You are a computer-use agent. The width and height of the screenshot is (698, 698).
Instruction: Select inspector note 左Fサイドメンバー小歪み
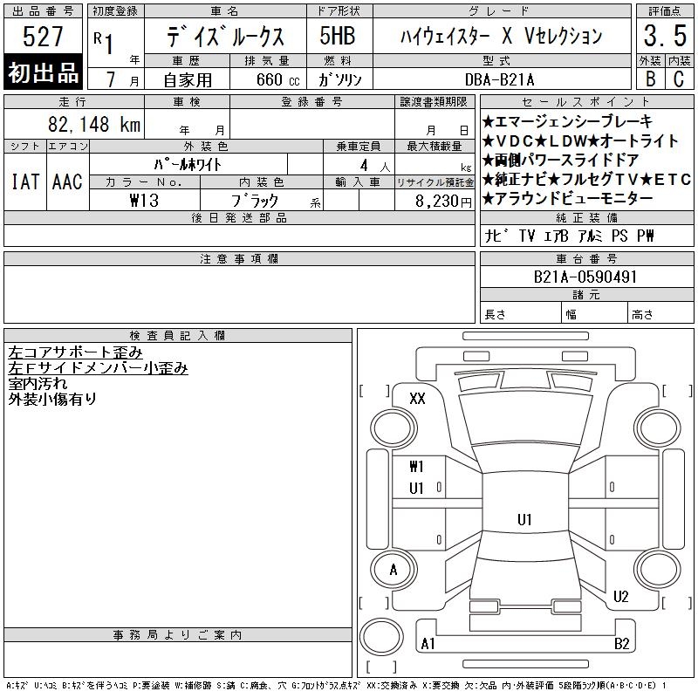98,368
